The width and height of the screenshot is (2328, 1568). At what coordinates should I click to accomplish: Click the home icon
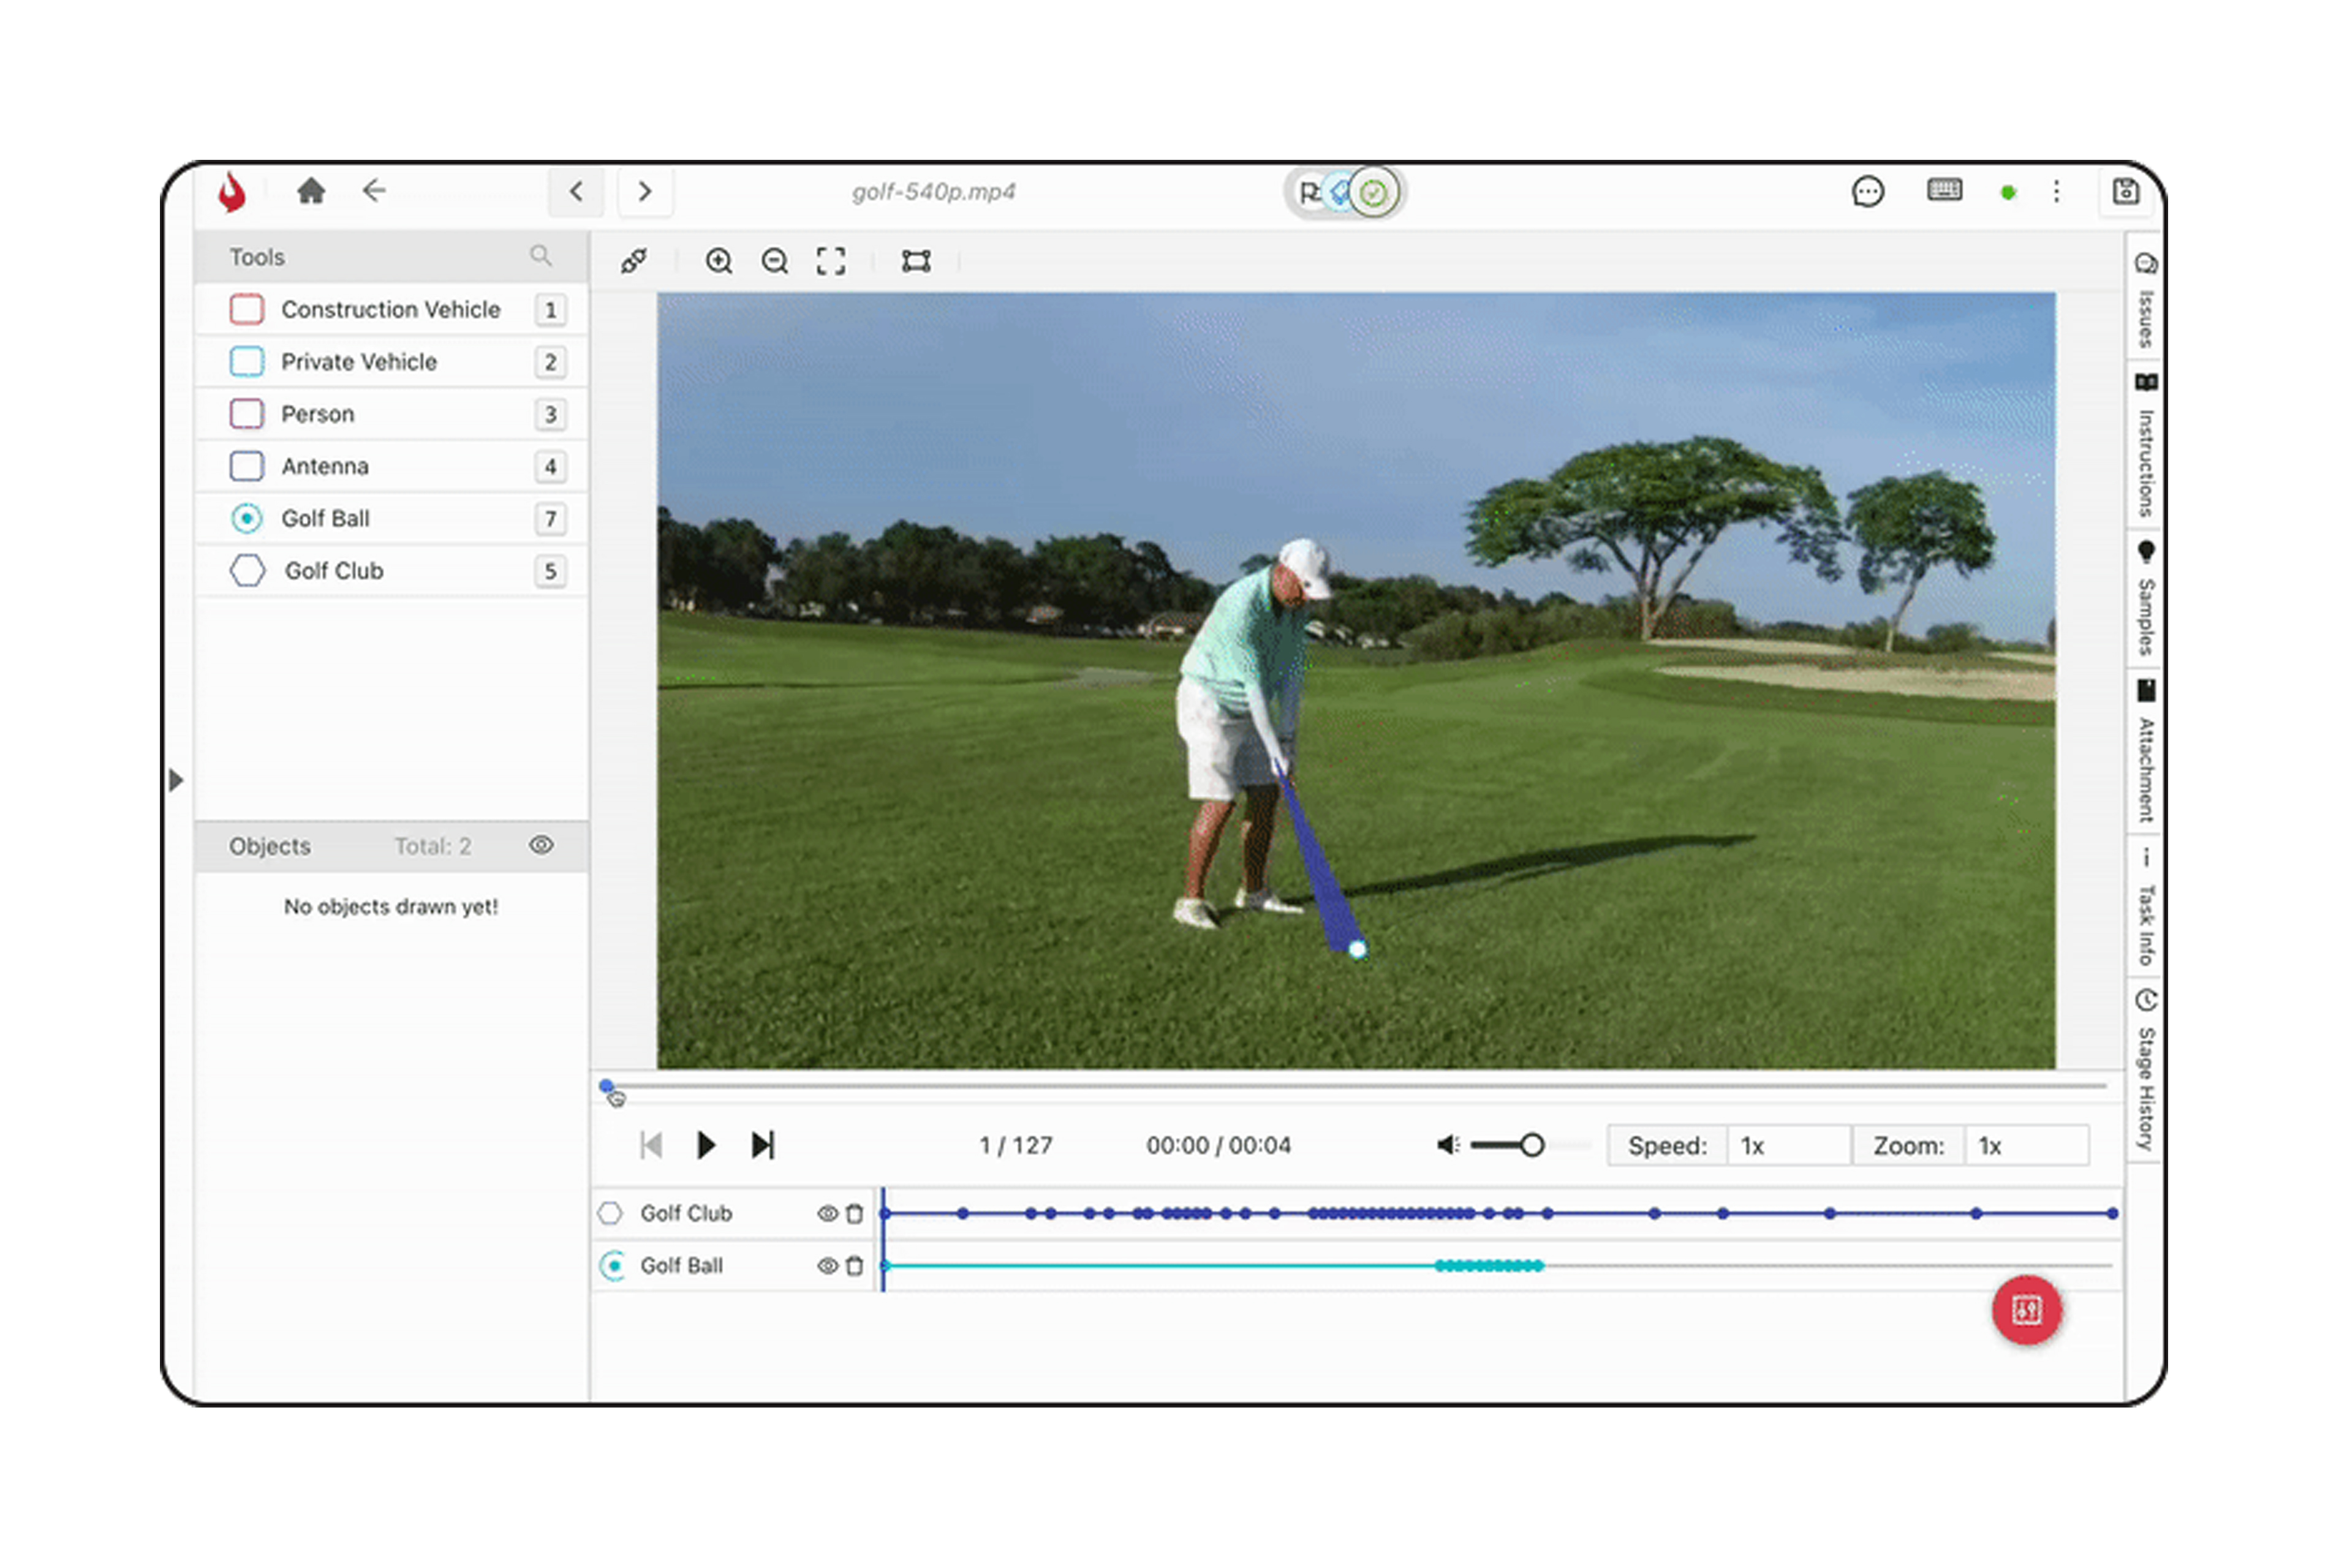click(x=311, y=191)
